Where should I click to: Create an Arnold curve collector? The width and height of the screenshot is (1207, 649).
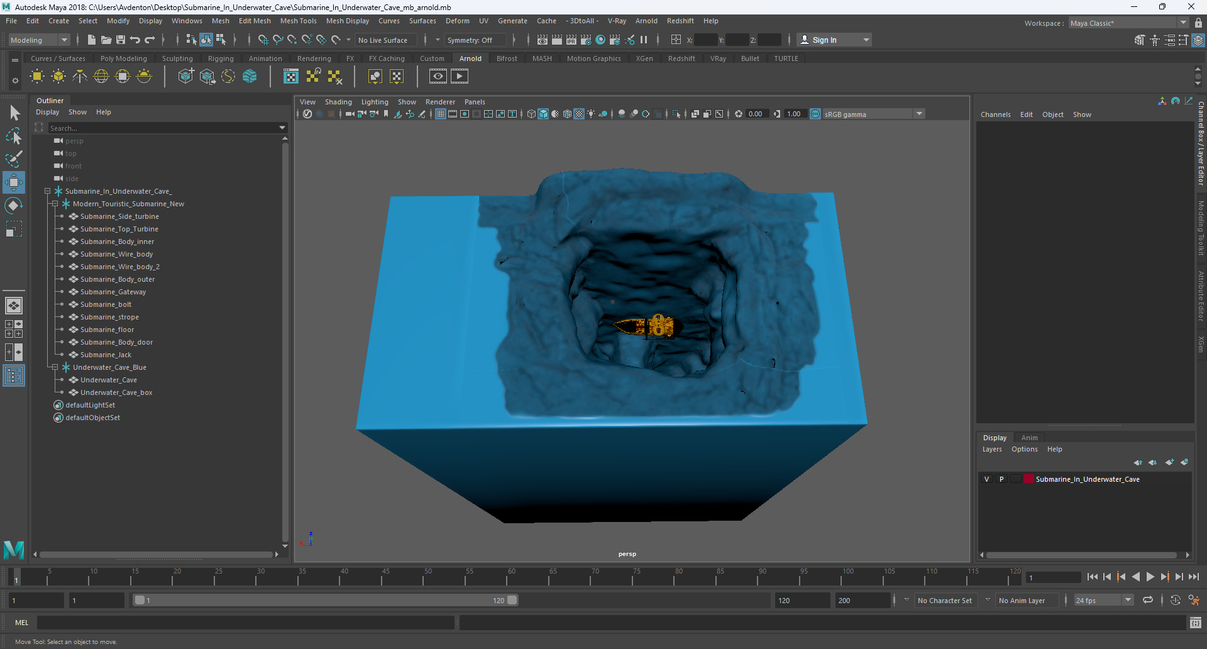pyautogui.click(x=228, y=77)
